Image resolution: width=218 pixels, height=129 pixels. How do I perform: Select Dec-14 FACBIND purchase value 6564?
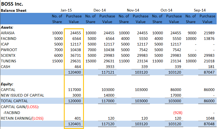click(x=110, y=39)
